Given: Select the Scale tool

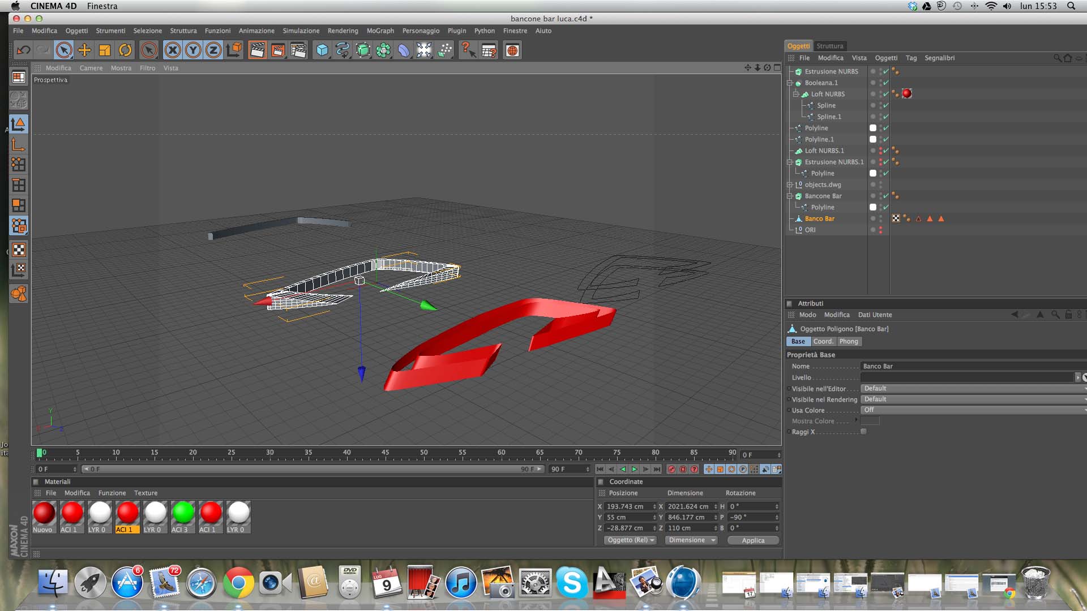Looking at the screenshot, I should [105, 50].
